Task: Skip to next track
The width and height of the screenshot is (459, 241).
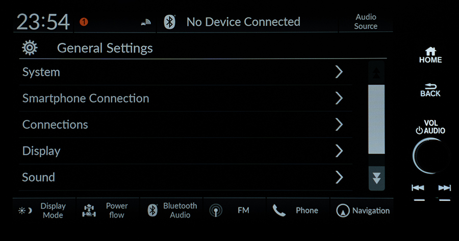Action: [444, 188]
